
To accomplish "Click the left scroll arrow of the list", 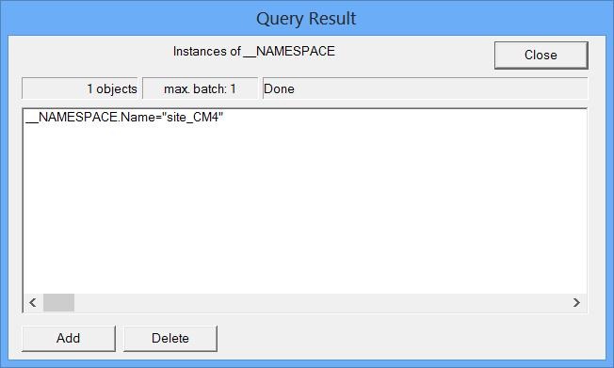I will (x=33, y=303).
